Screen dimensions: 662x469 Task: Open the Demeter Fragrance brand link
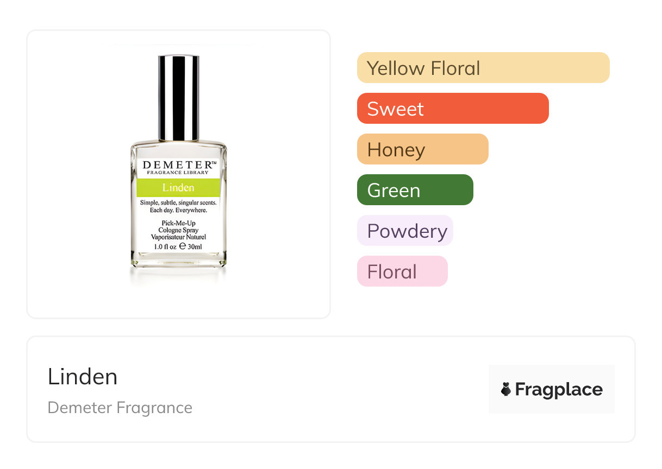tap(120, 408)
